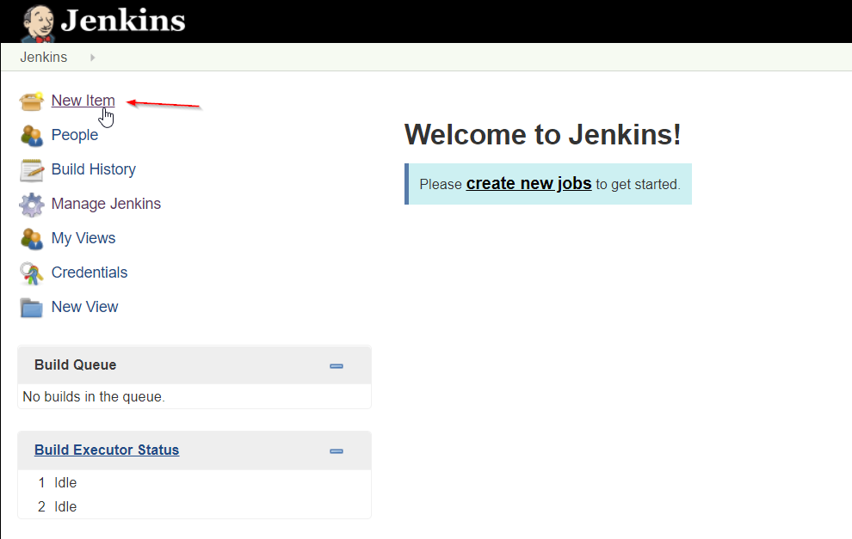Select the My Views icon
This screenshot has width=852, height=539.
click(31, 238)
